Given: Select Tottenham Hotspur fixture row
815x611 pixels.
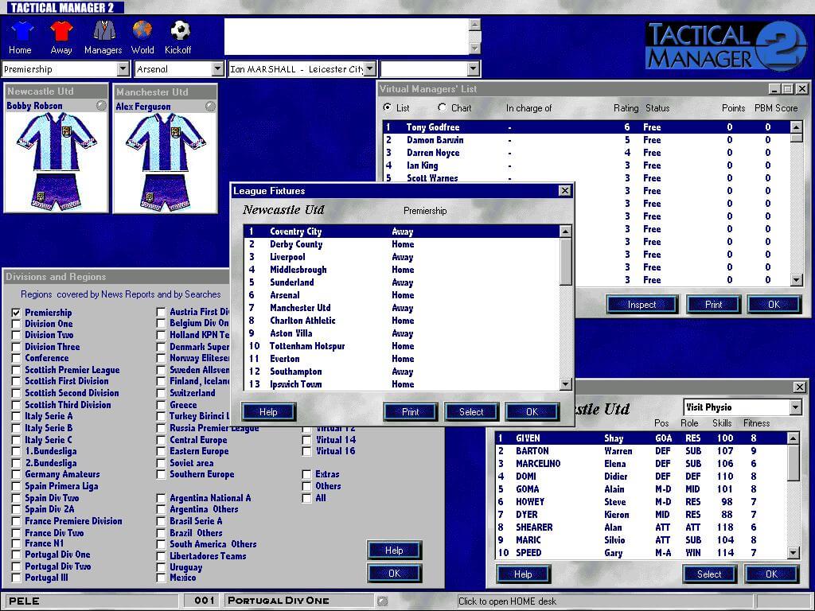Looking at the screenshot, I should pos(402,346).
